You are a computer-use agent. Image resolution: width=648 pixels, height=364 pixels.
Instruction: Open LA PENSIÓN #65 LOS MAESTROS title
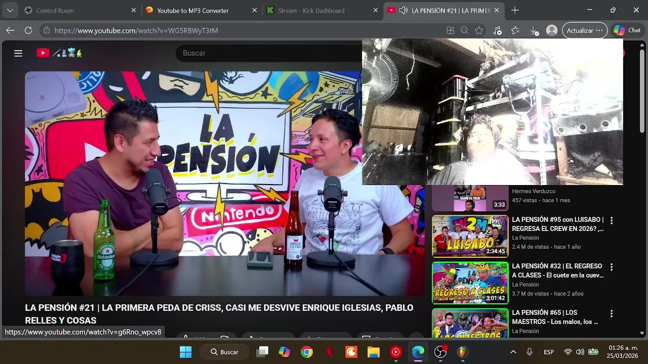coord(555,317)
